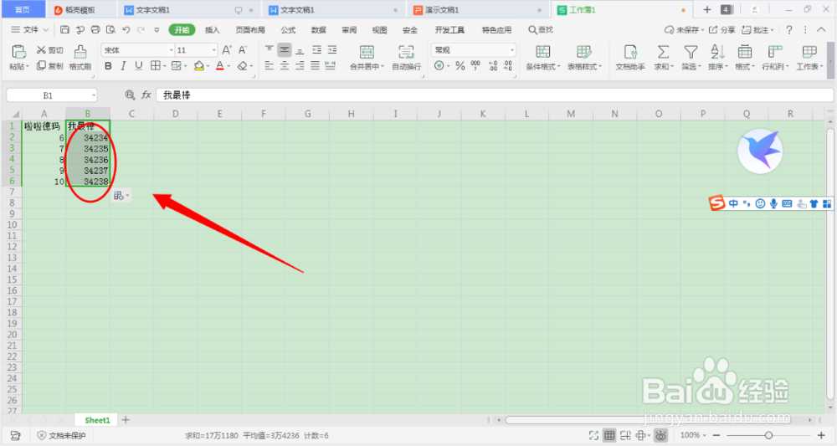Click the eraser clear formatting icon
The height and width of the screenshot is (446, 837).
243,65
